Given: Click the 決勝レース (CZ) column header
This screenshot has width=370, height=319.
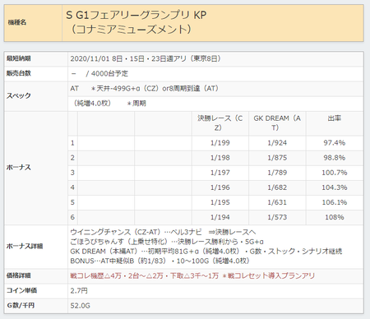Looking at the screenshot, I should [220, 123].
